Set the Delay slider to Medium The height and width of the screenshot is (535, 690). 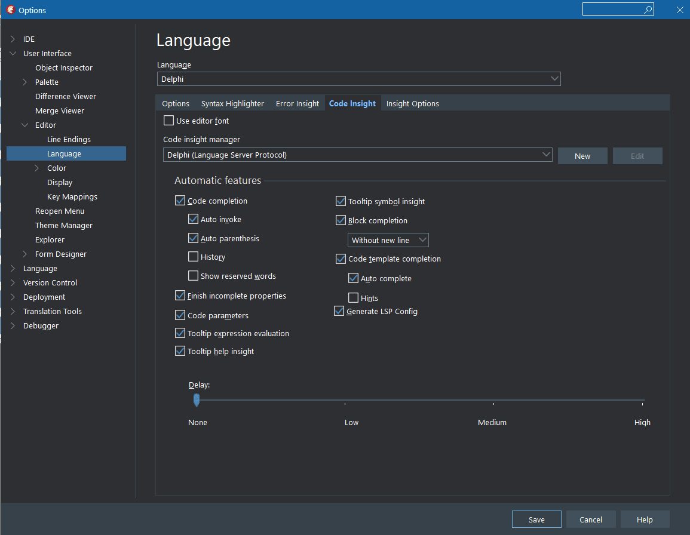point(492,401)
